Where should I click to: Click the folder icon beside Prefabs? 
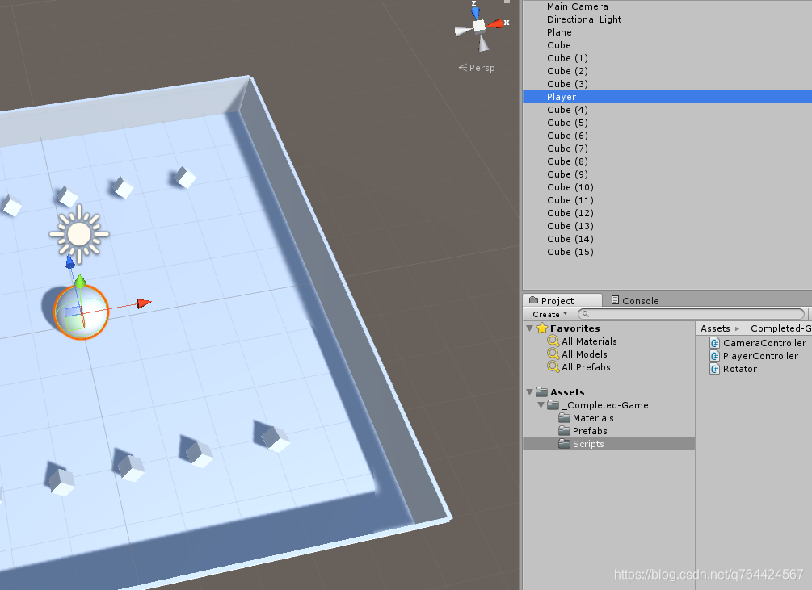[x=565, y=430]
